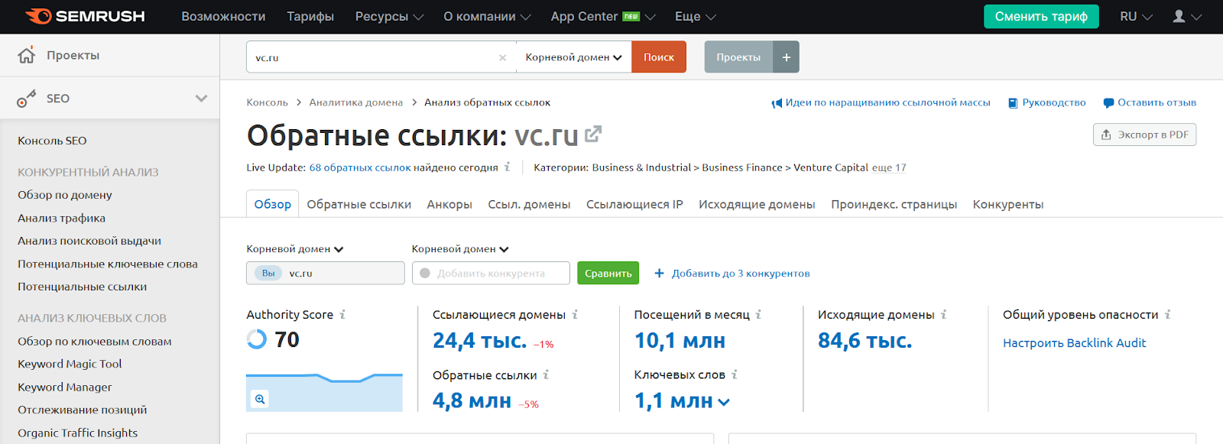This screenshot has height=444, width=1223.
Task: Open Возможности in top navigation
Action: [223, 16]
